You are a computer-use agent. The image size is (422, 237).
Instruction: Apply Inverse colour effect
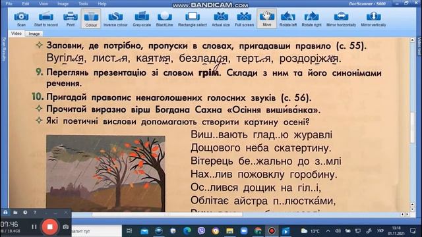click(115, 19)
